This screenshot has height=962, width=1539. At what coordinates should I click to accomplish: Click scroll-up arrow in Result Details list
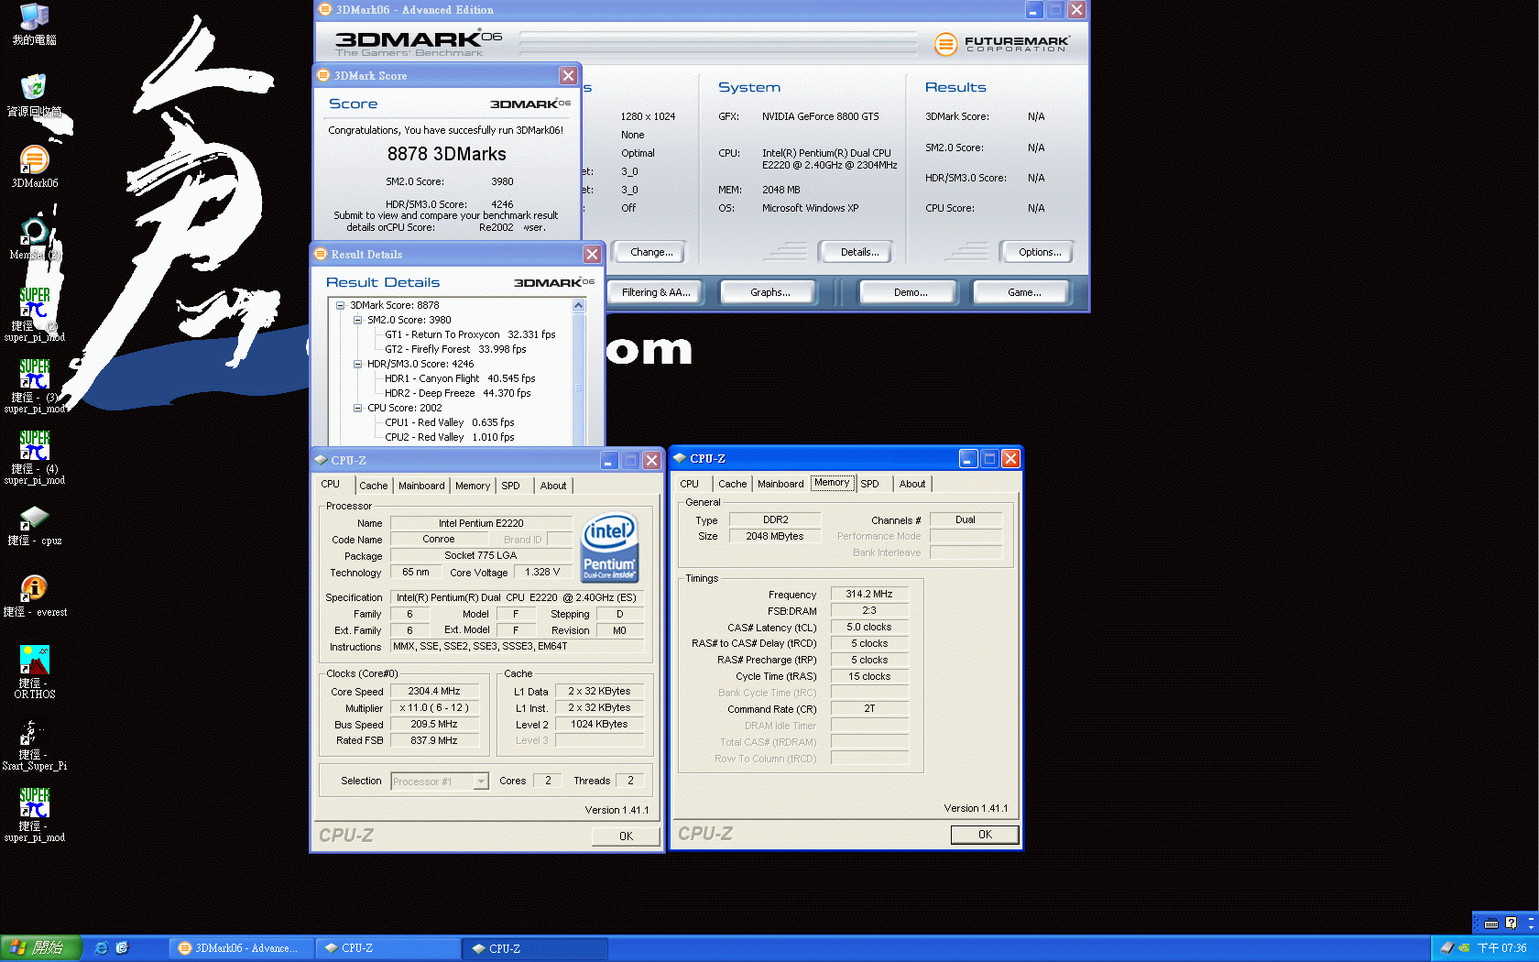(578, 305)
